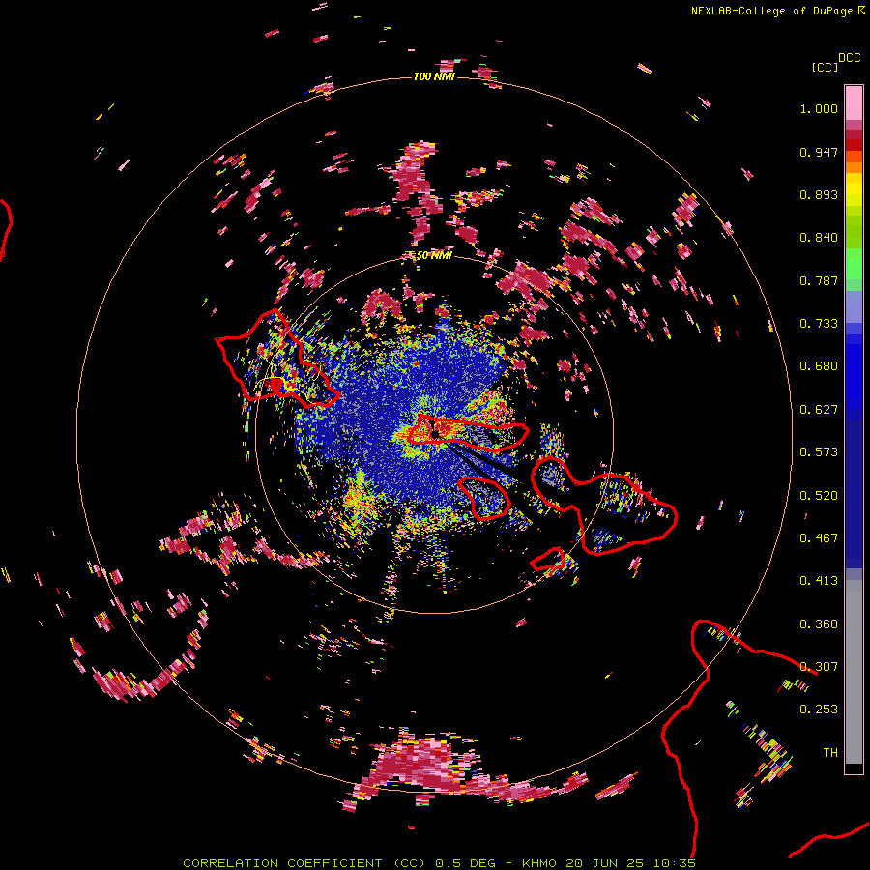Click the 0.467 legend value
870x870 pixels.
(x=819, y=538)
